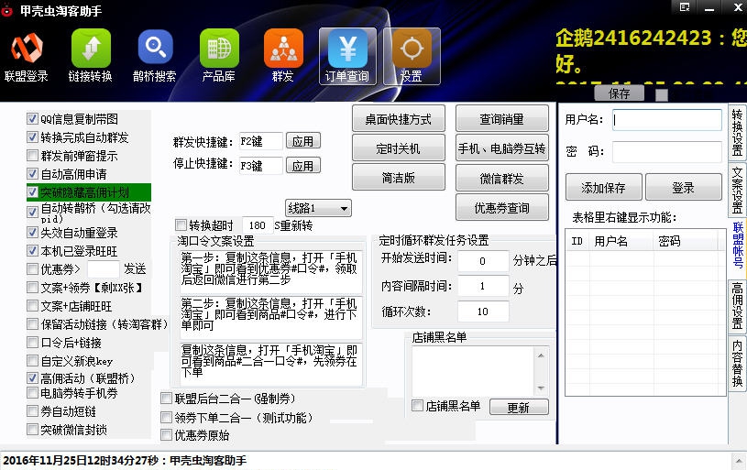The height and width of the screenshot is (470, 747).
Task: Click the 定时关机 button
Action: pos(399,148)
